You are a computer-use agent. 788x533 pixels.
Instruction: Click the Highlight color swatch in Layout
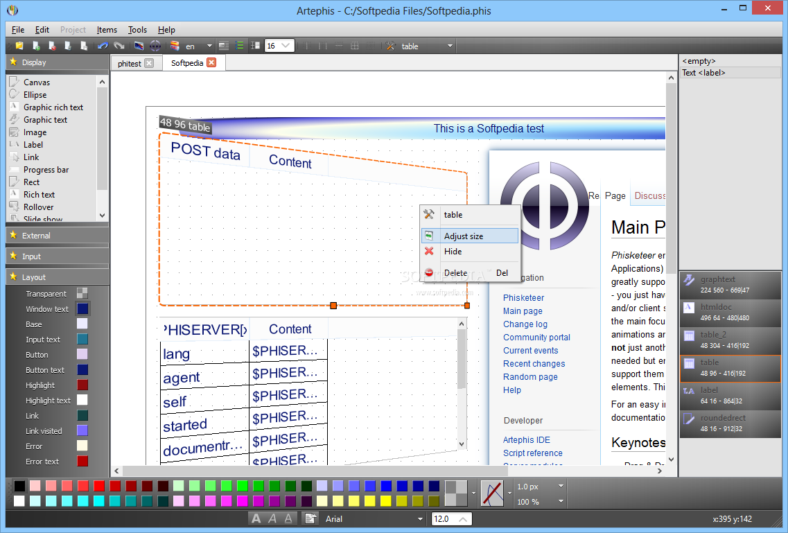coord(82,385)
